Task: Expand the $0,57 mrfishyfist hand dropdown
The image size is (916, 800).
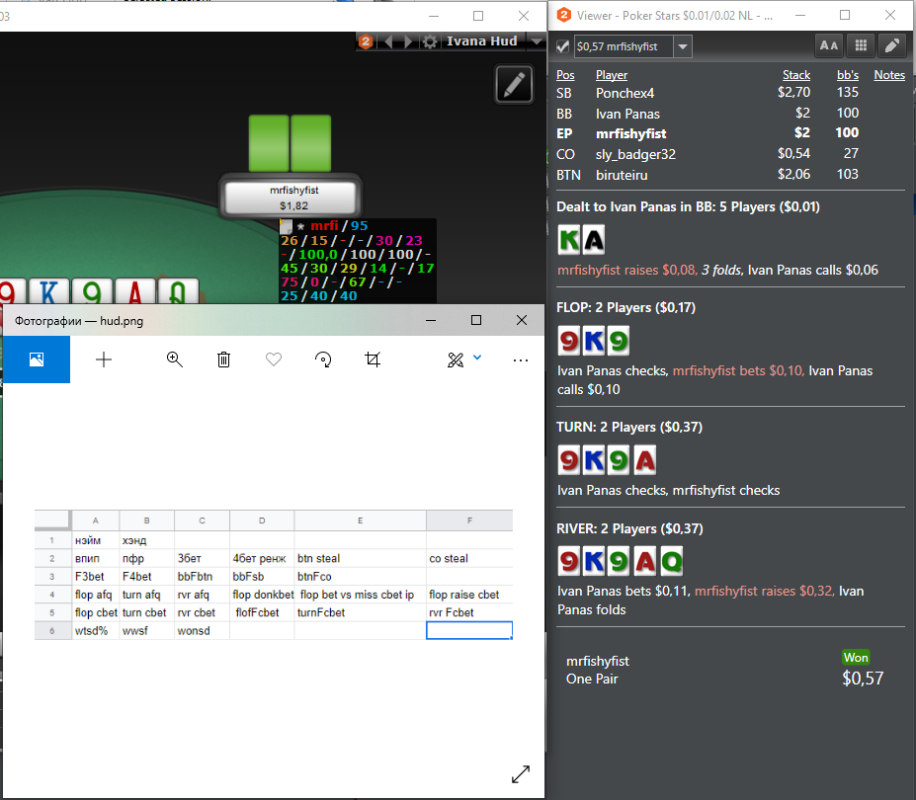Action: pyautogui.click(x=683, y=46)
